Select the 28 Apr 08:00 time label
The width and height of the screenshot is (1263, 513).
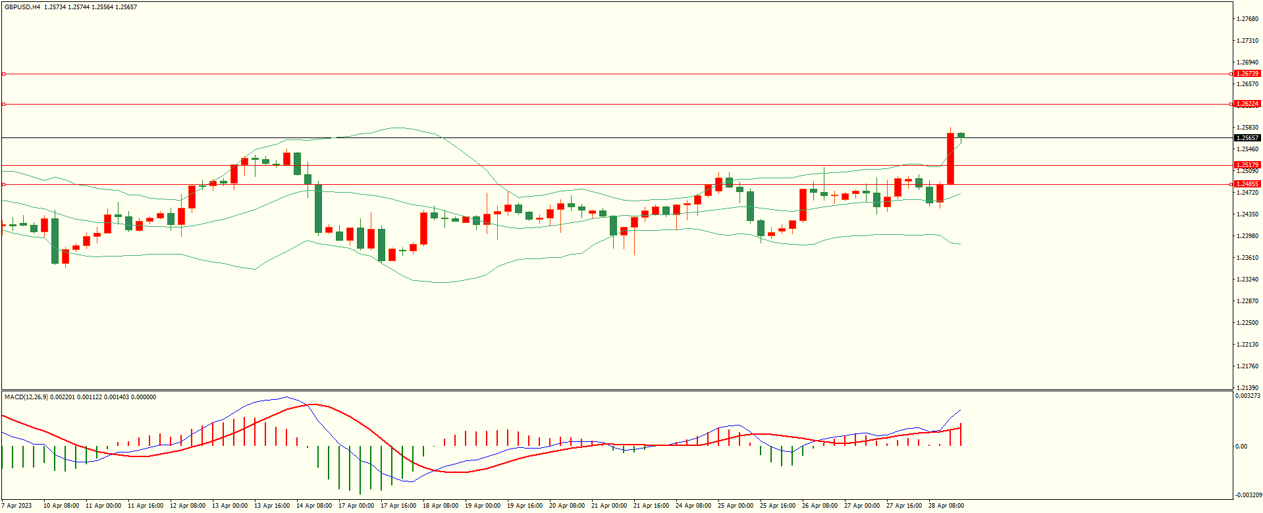[946, 506]
